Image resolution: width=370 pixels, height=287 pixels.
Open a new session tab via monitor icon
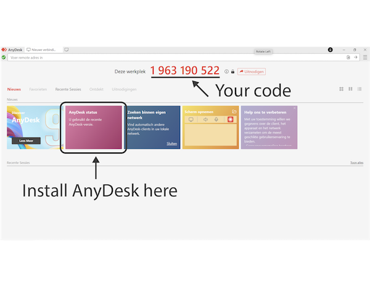coord(67,50)
